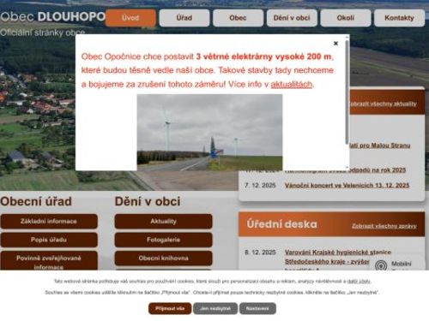Close the wind turbine announcement popup
Viewport: 429px width, 321px height.
(x=335, y=44)
